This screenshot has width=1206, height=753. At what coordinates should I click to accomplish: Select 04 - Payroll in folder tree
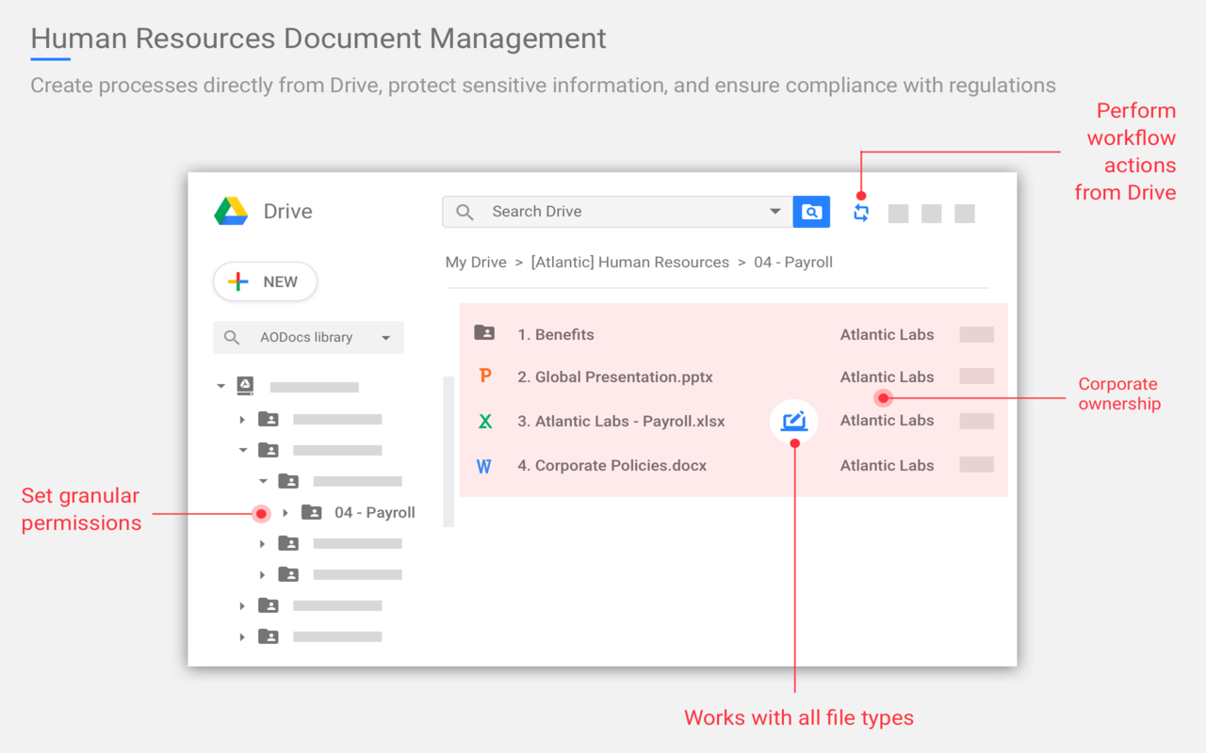pos(375,513)
